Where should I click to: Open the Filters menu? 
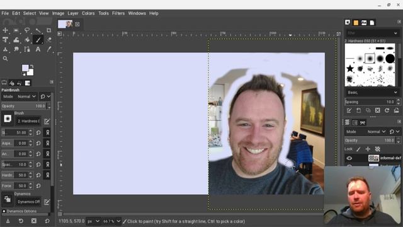[118, 13]
